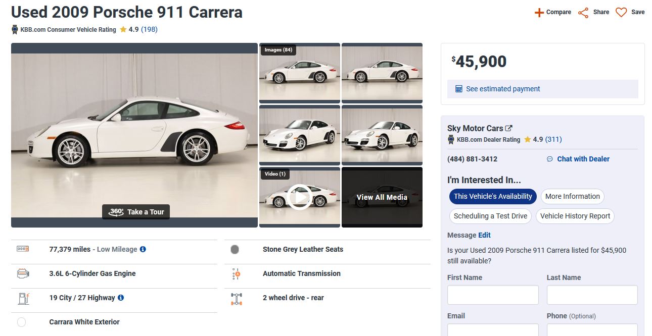652x336 pixels.
Task: Click the dealer phone number (484) 881-3412
Action: pyautogui.click(x=472, y=159)
